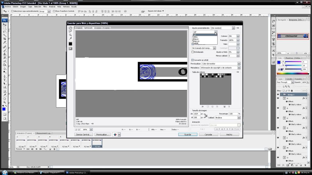Hide the U text layer

278,118
